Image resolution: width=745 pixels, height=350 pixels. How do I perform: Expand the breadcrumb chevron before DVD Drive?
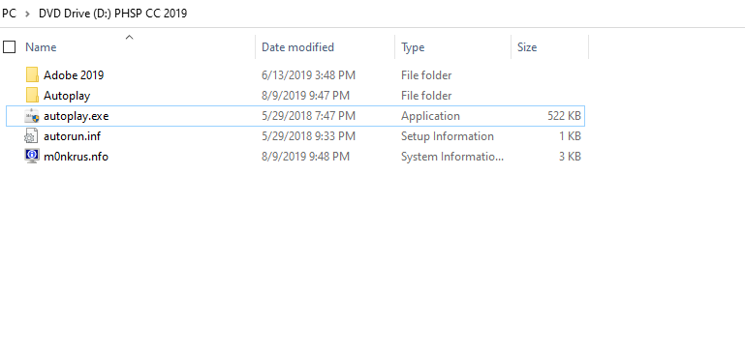pyautogui.click(x=27, y=14)
